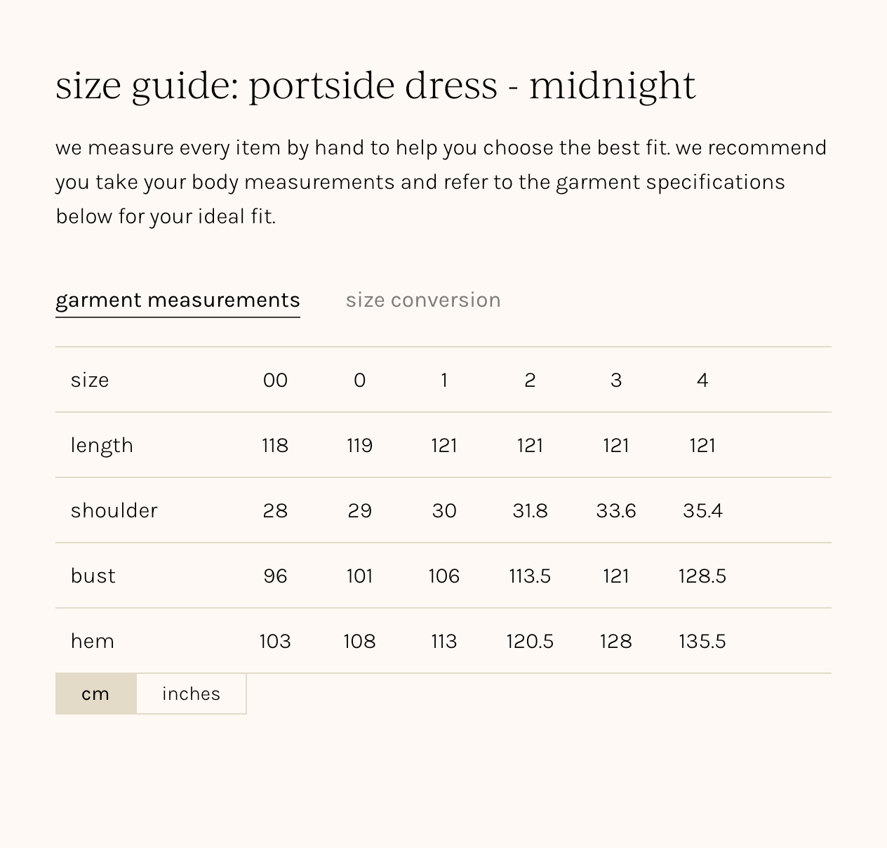
Task: Click the size 3 column header
Action: point(615,380)
